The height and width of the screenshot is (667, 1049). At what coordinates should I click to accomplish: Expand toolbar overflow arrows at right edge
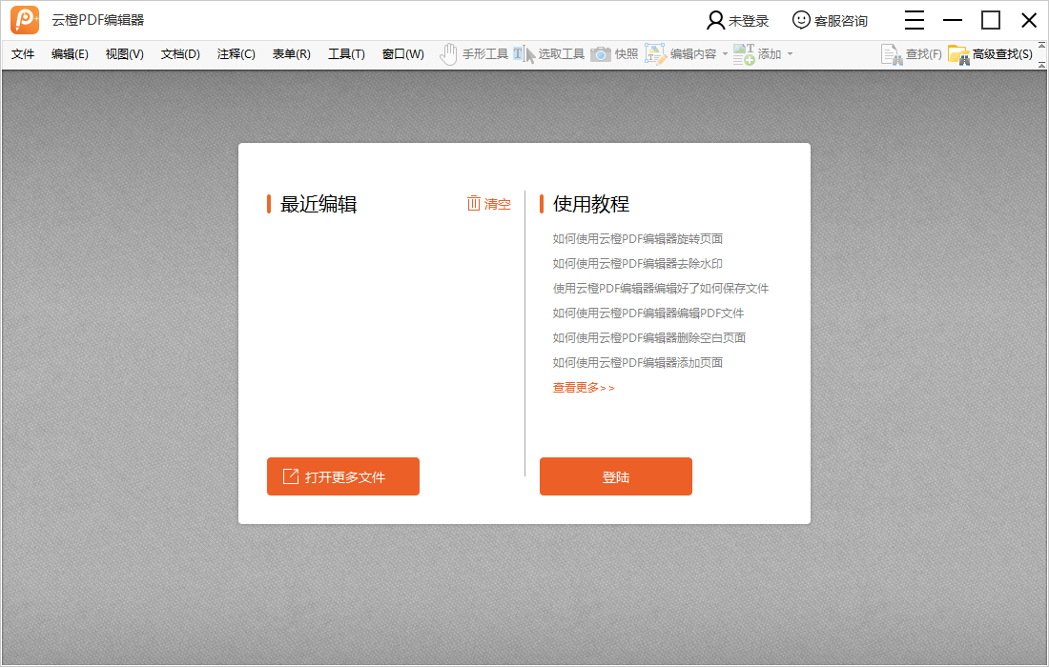(x=1041, y=55)
